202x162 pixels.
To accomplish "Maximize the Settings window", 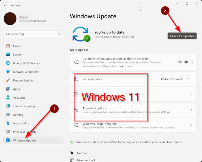I will (x=187, y=3).
